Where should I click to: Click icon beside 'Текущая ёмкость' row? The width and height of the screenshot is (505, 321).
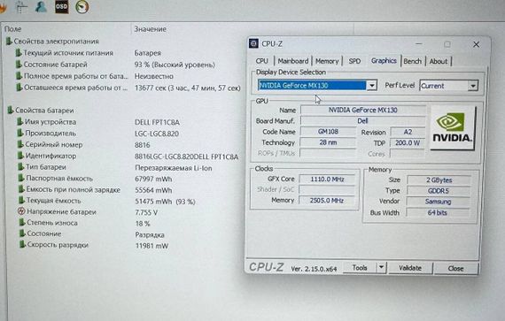pos(21,200)
